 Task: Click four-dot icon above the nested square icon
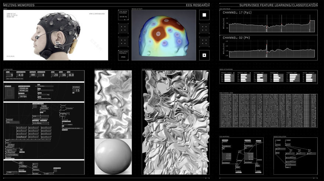point(204,42)
